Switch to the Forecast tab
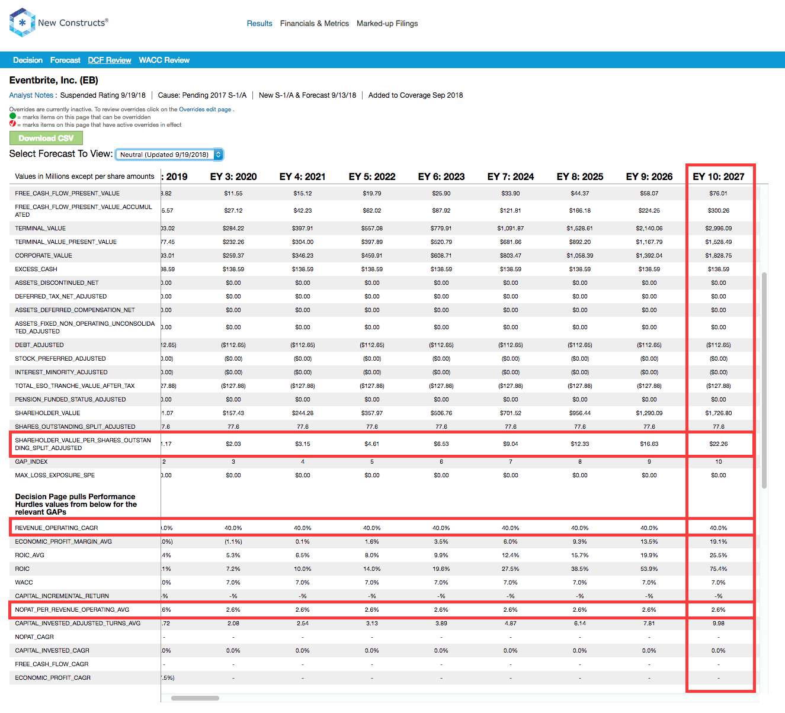 [65, 60]
